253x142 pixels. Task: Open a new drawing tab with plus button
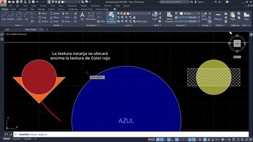tap(47, 30)
